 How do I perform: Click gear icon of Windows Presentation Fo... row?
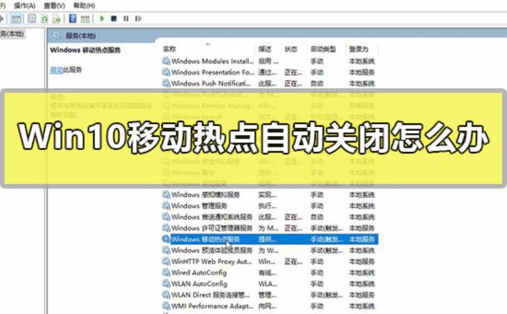(x=166, y=72)
